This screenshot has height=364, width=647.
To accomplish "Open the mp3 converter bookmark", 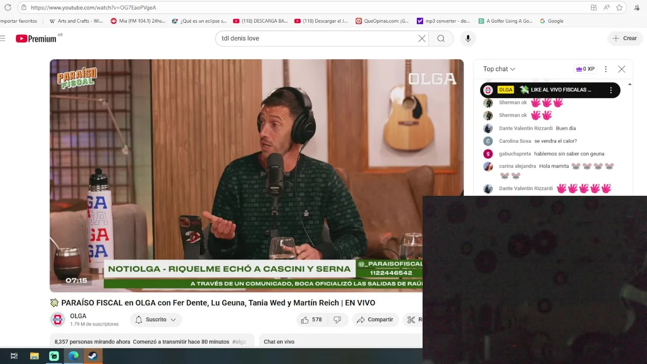I will (443, 21).
